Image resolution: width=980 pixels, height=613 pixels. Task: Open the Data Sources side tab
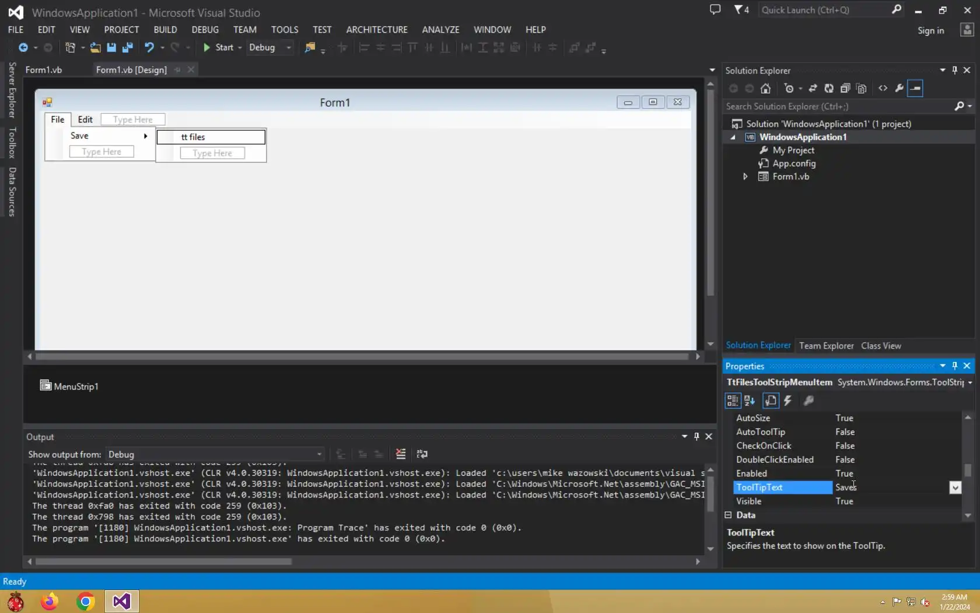click(12, 192)
